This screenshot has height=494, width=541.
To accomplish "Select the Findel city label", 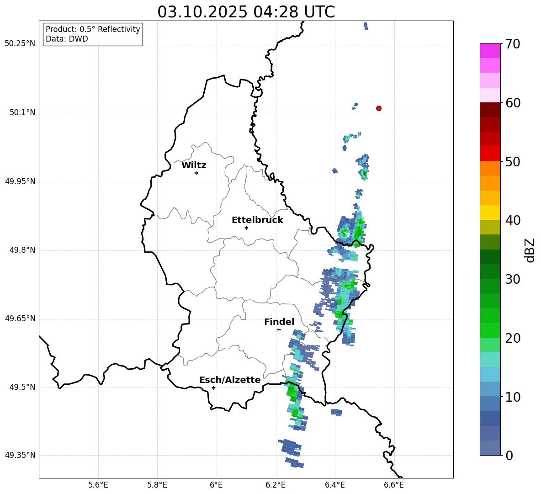I will click(279, 322).
